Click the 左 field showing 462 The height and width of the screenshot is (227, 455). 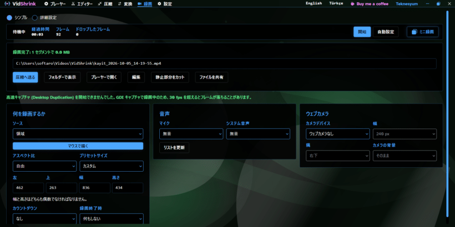pos(28,188)
